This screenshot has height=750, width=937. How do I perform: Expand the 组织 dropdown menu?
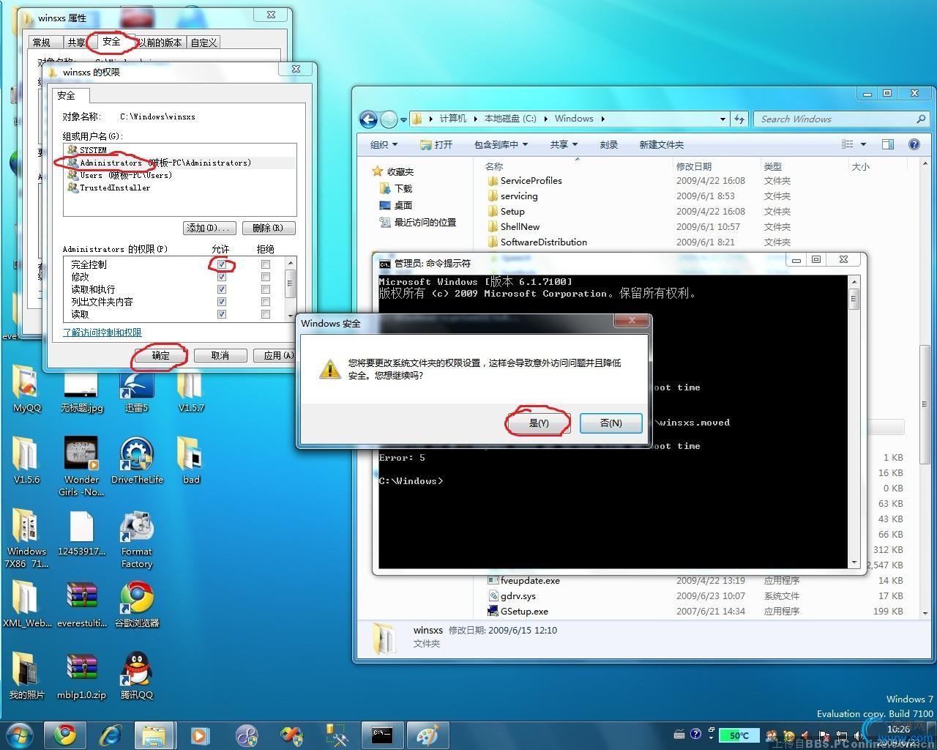click(384, 144)
